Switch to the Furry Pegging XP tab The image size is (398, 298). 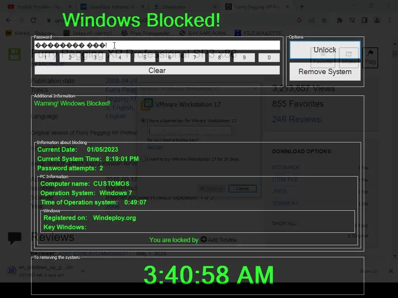coord(257,7)
